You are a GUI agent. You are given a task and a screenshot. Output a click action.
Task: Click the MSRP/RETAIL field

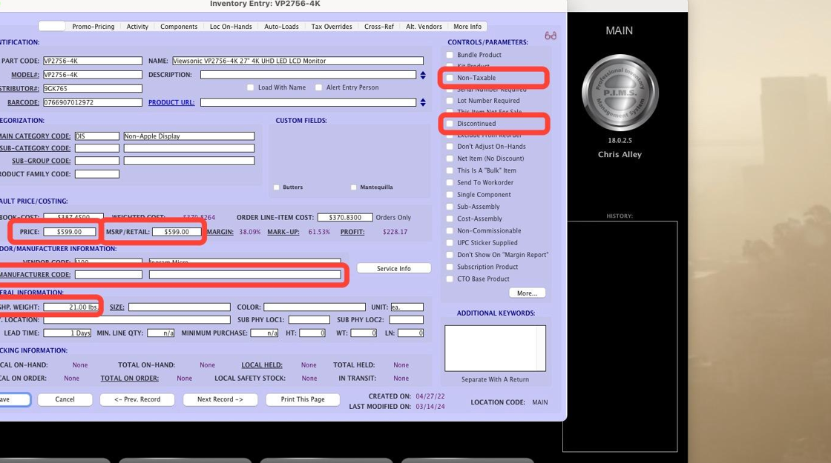pyautogui.click(x=177, y=232)
